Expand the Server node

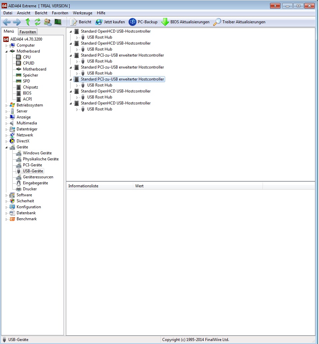point(6,111)
